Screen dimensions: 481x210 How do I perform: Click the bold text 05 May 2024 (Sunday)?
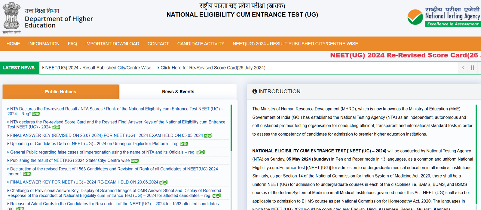[308, 159]
